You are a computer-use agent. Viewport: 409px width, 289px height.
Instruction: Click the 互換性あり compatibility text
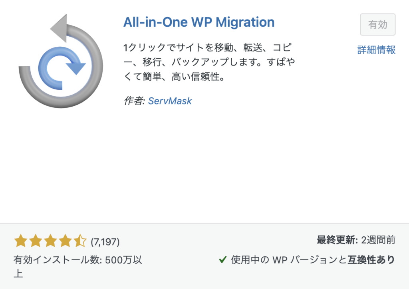click(x=371, y=259)
